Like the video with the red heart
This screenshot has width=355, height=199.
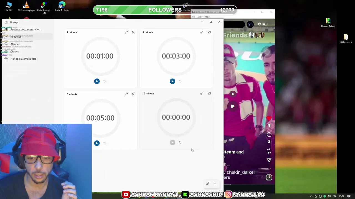(x=269, y=119)
